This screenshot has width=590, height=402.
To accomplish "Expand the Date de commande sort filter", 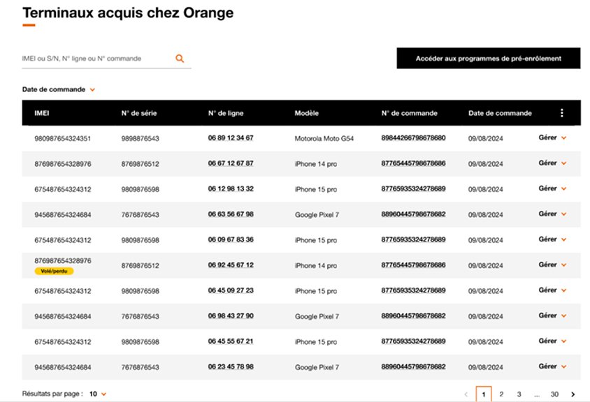I will point(59,90).
